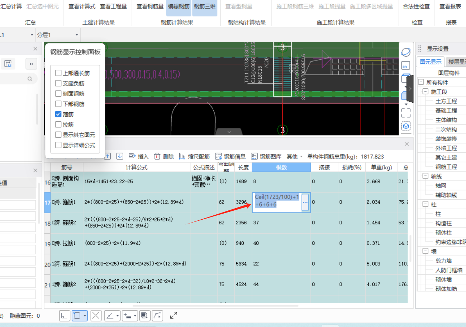Click 查看钢筋量 ribbon item
This screenshot has height=327, width=466.
point(150,6)
